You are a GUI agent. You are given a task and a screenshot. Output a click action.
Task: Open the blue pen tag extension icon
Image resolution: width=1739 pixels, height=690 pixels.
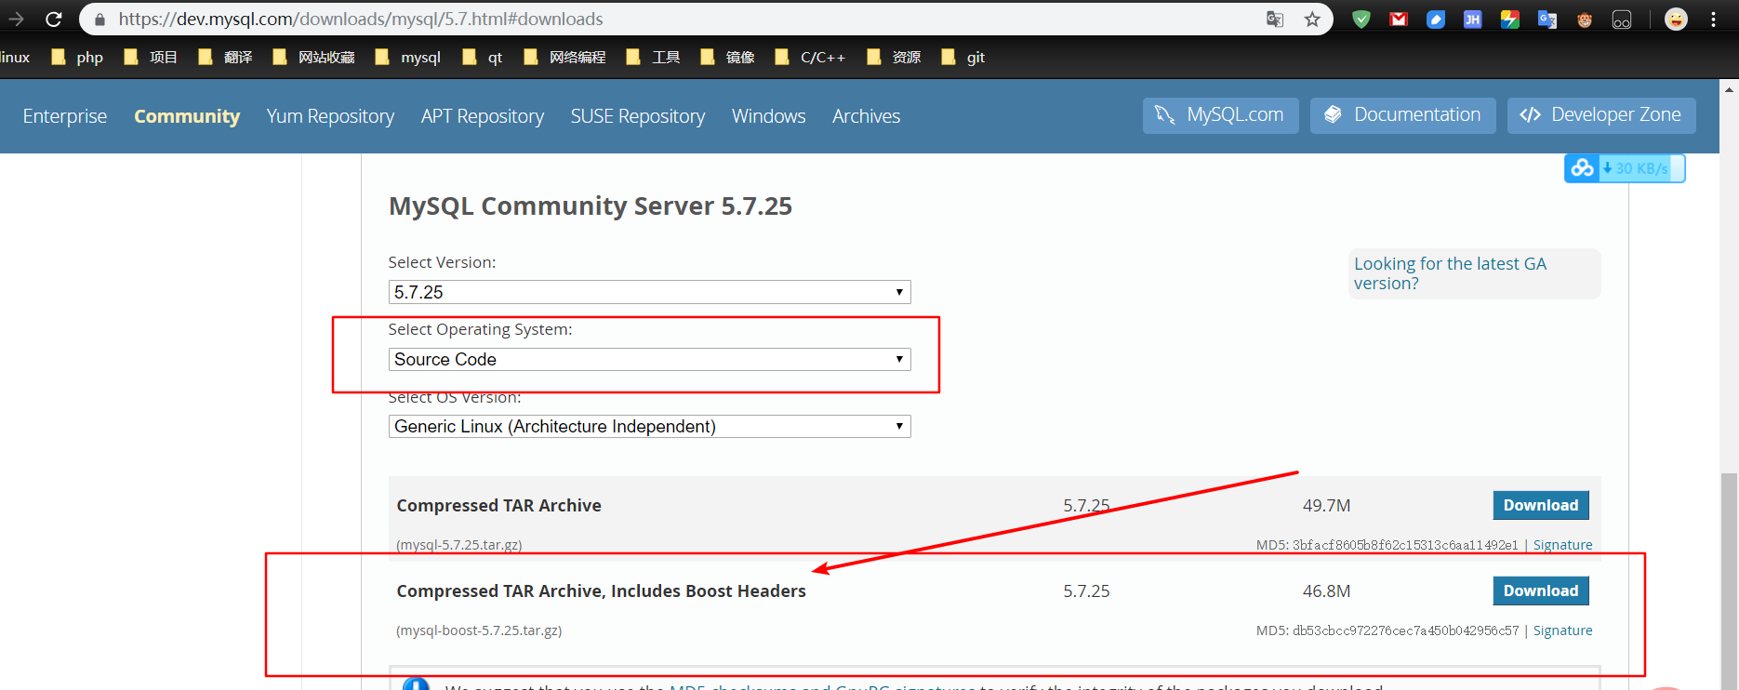[1436, 19]
